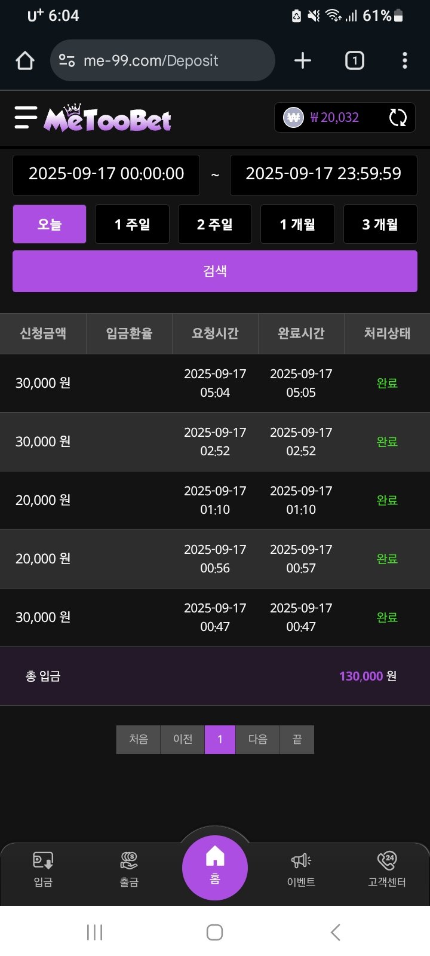Open the 출금 withdrawal icon
The image size is (430, 956).
coord(129,868)
